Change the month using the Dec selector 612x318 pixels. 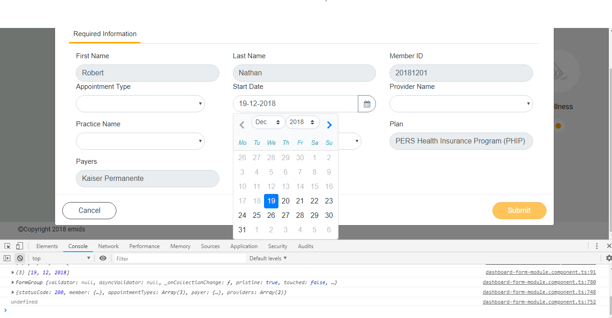pyautogui.click(x=268, y=122)
